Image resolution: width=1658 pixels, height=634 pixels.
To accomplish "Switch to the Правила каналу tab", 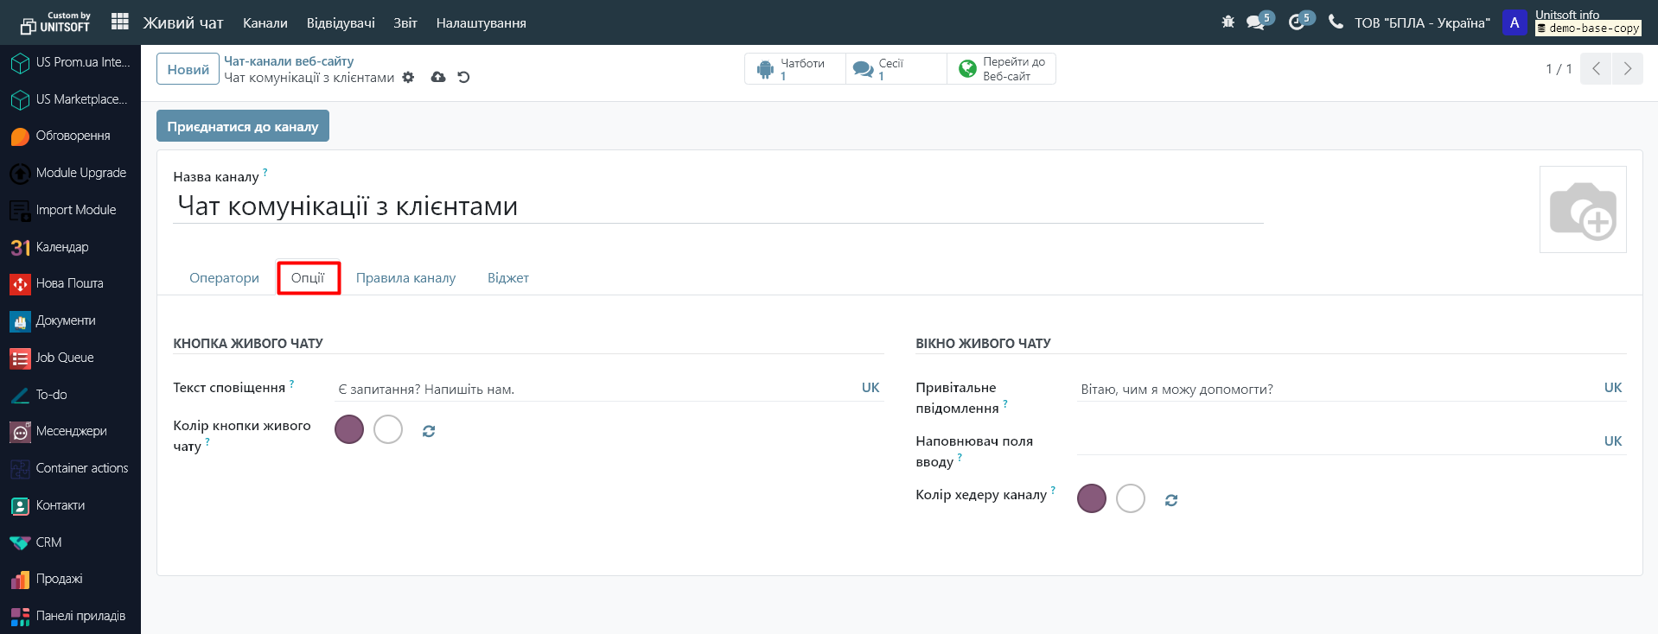I will click(x=405, y=278).
